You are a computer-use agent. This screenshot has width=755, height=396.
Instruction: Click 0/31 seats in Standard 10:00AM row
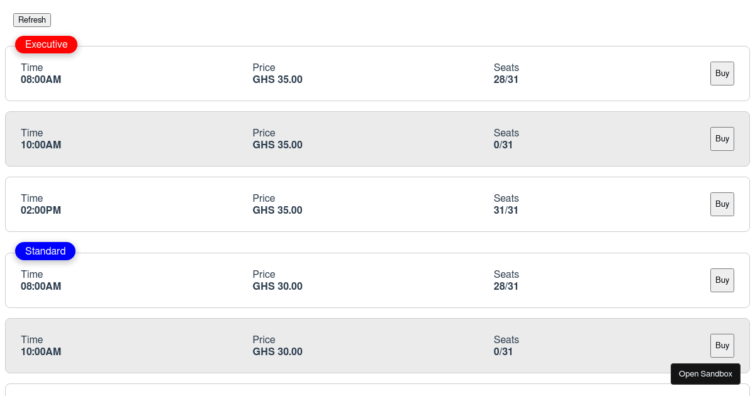click(503, 352)
